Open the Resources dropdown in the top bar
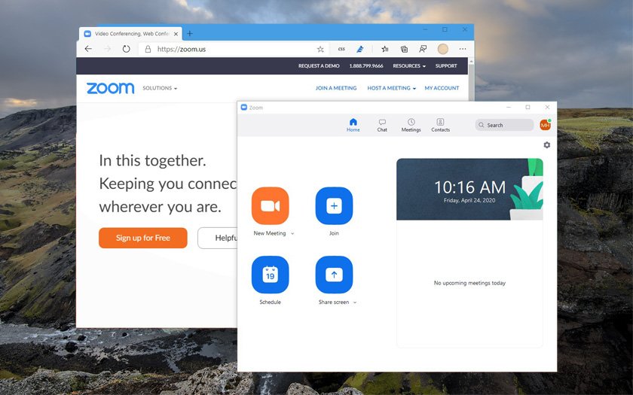 [x=409, y=66]
